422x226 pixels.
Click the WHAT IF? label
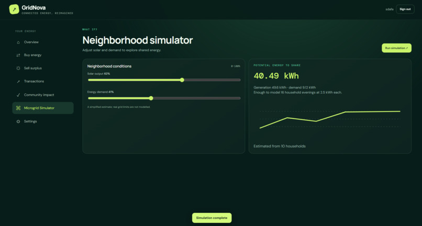pyautogui.click(x=90, y=29)
